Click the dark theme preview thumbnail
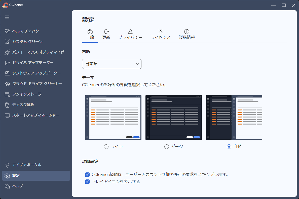The width and height of the screenshot is (299, 199). pos(173,118)
